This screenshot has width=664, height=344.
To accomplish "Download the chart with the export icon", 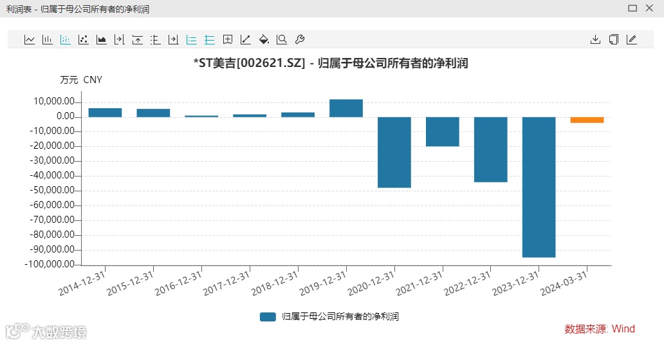I will pyautogui.click(x=595, y=40).
